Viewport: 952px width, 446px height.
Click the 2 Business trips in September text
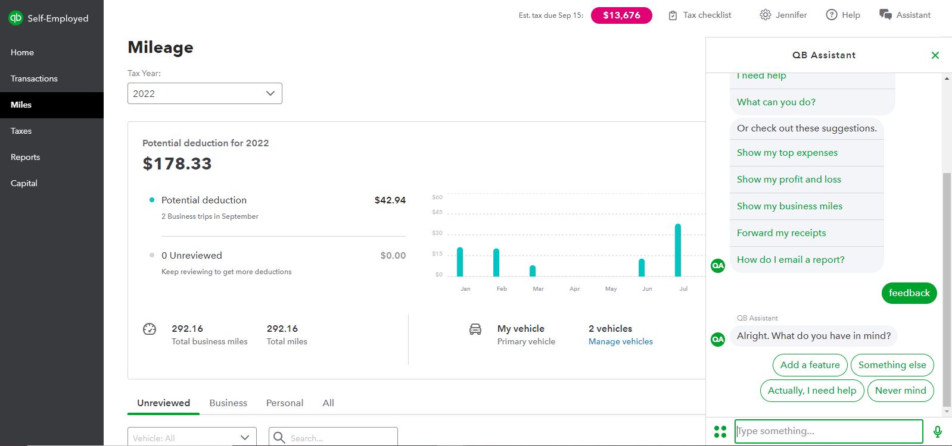point(210,216)
